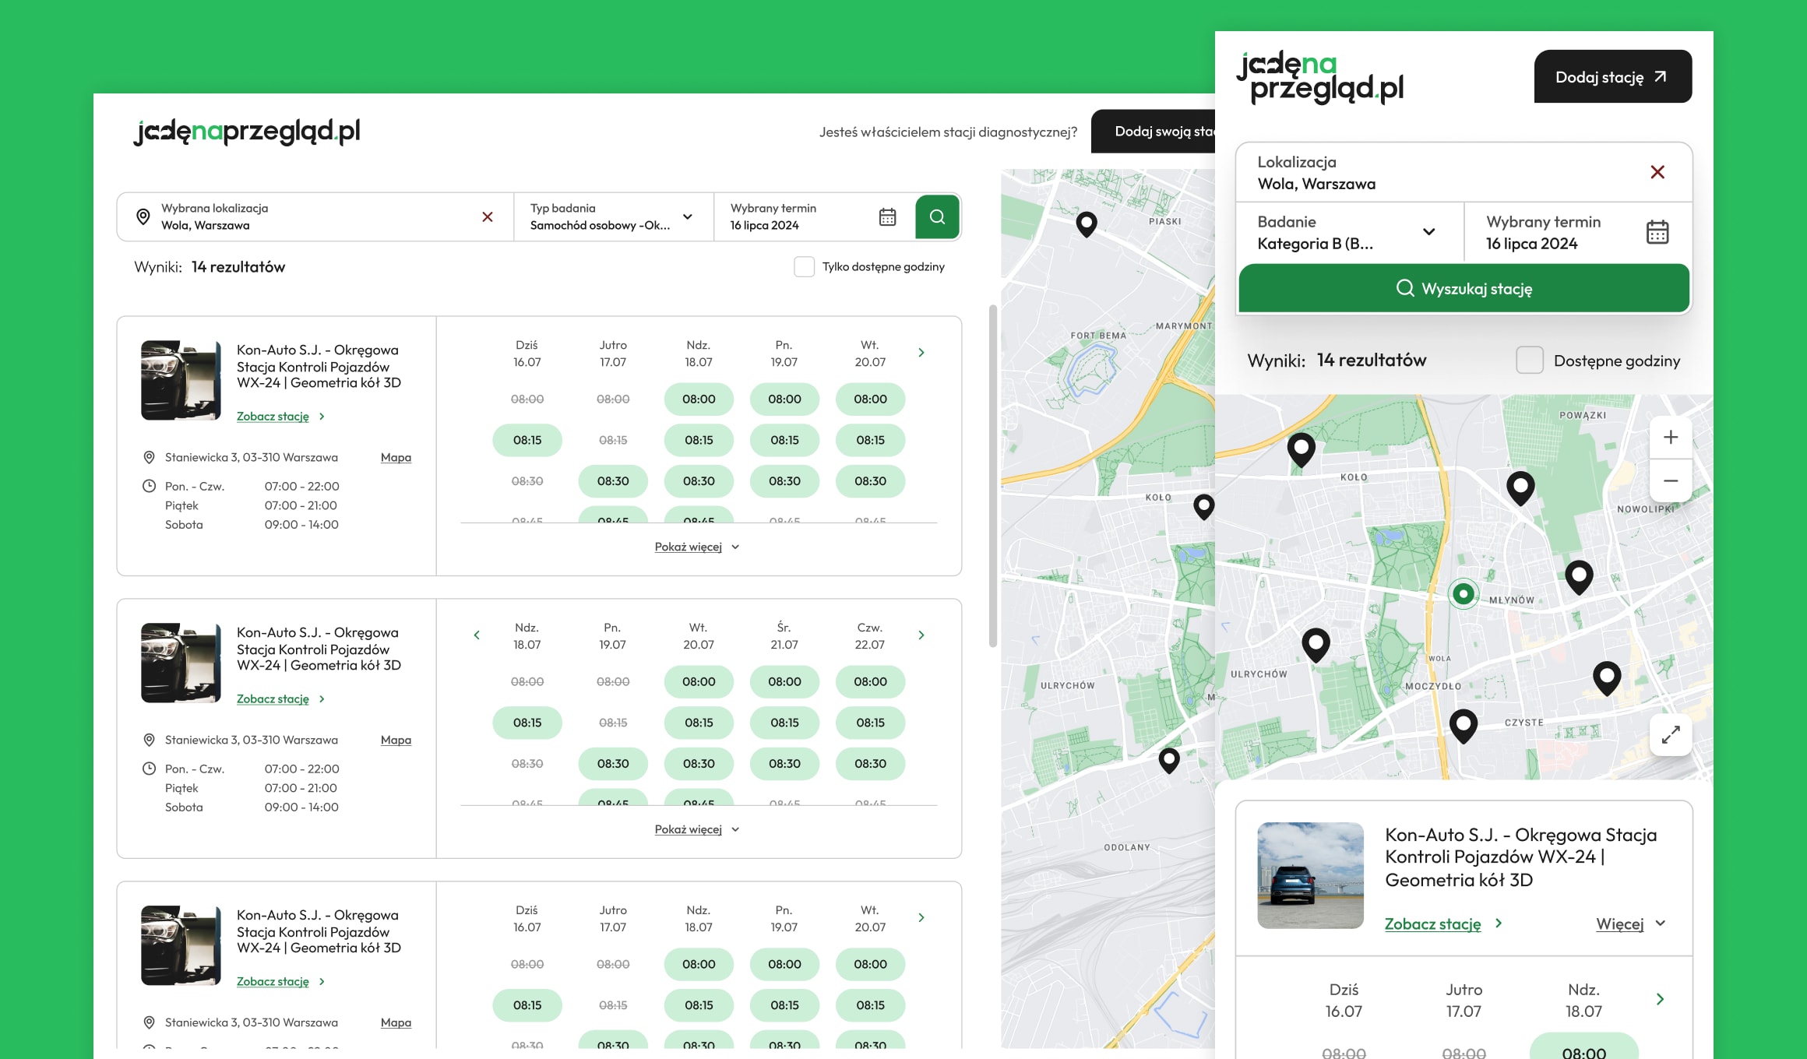Select the map pin above Odolany on desktop map
This screenshot has width=1807, height=1059.
click(x=1169, y=760)
